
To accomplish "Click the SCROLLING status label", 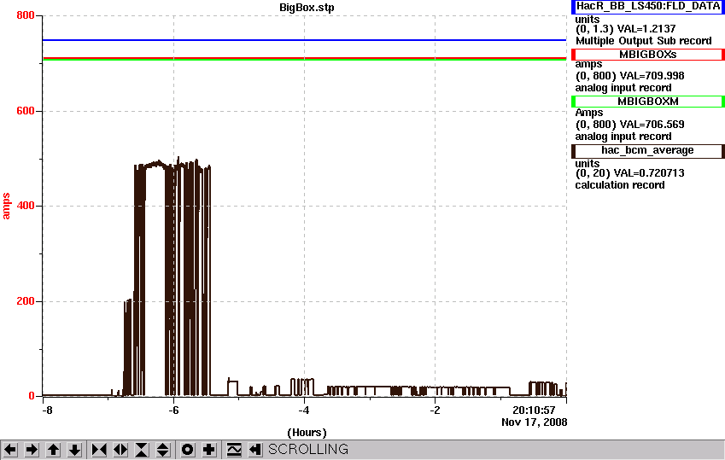I will tap(308, 450).
